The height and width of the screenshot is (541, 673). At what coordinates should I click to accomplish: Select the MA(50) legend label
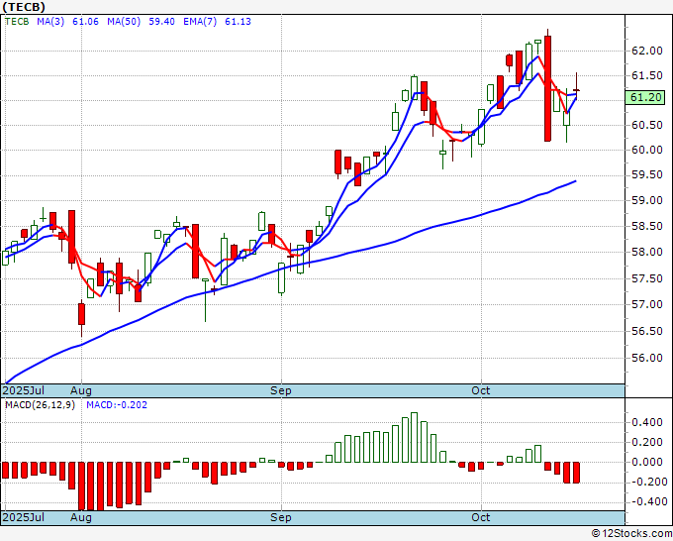click(x=124, y=22)
